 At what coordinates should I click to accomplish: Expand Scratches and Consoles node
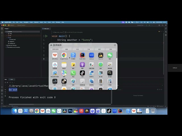(5, 47)
